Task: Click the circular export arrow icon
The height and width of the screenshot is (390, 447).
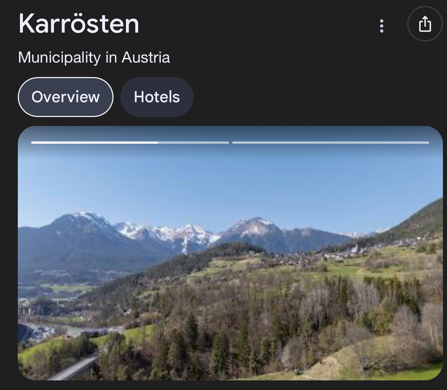Action: point(425,24)
